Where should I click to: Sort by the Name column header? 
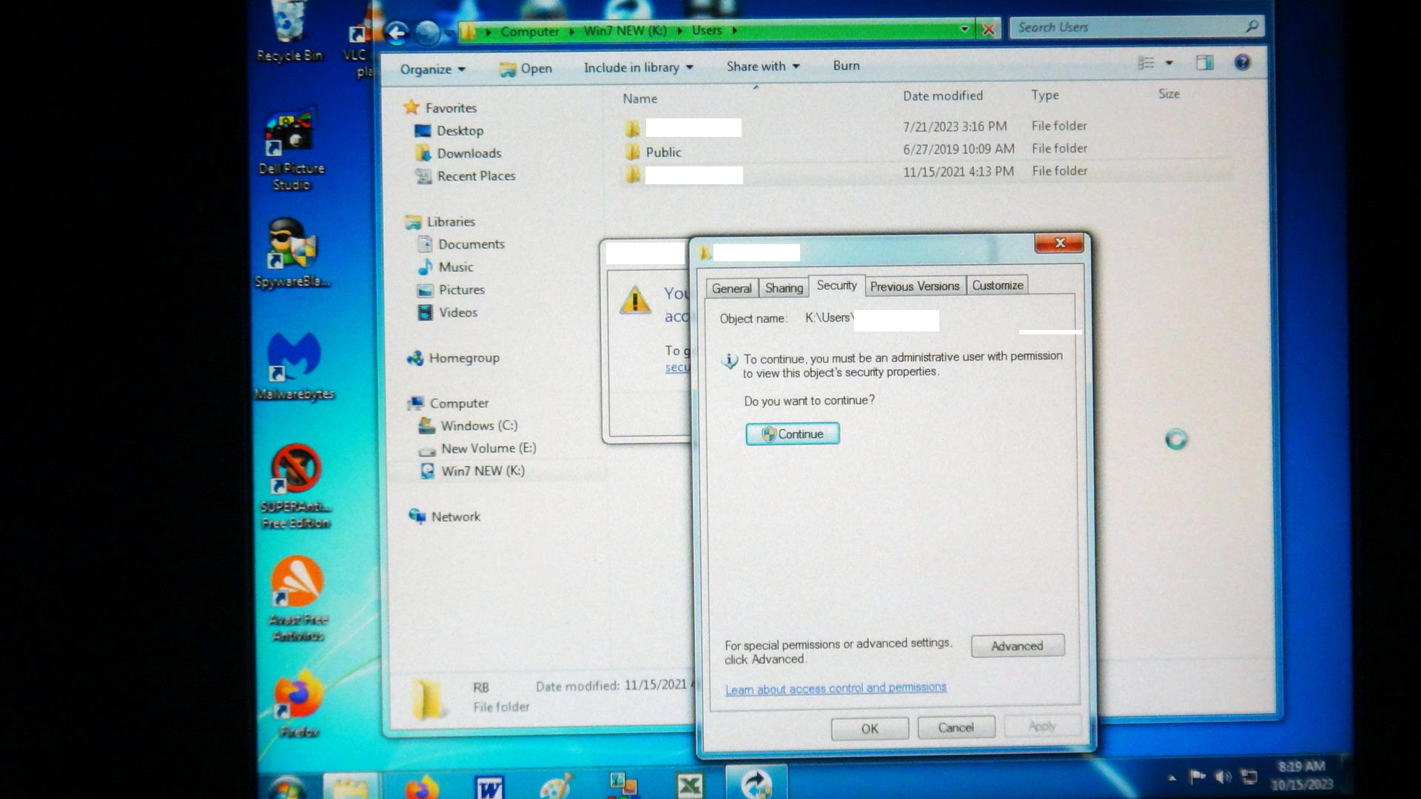pos(639,98)
